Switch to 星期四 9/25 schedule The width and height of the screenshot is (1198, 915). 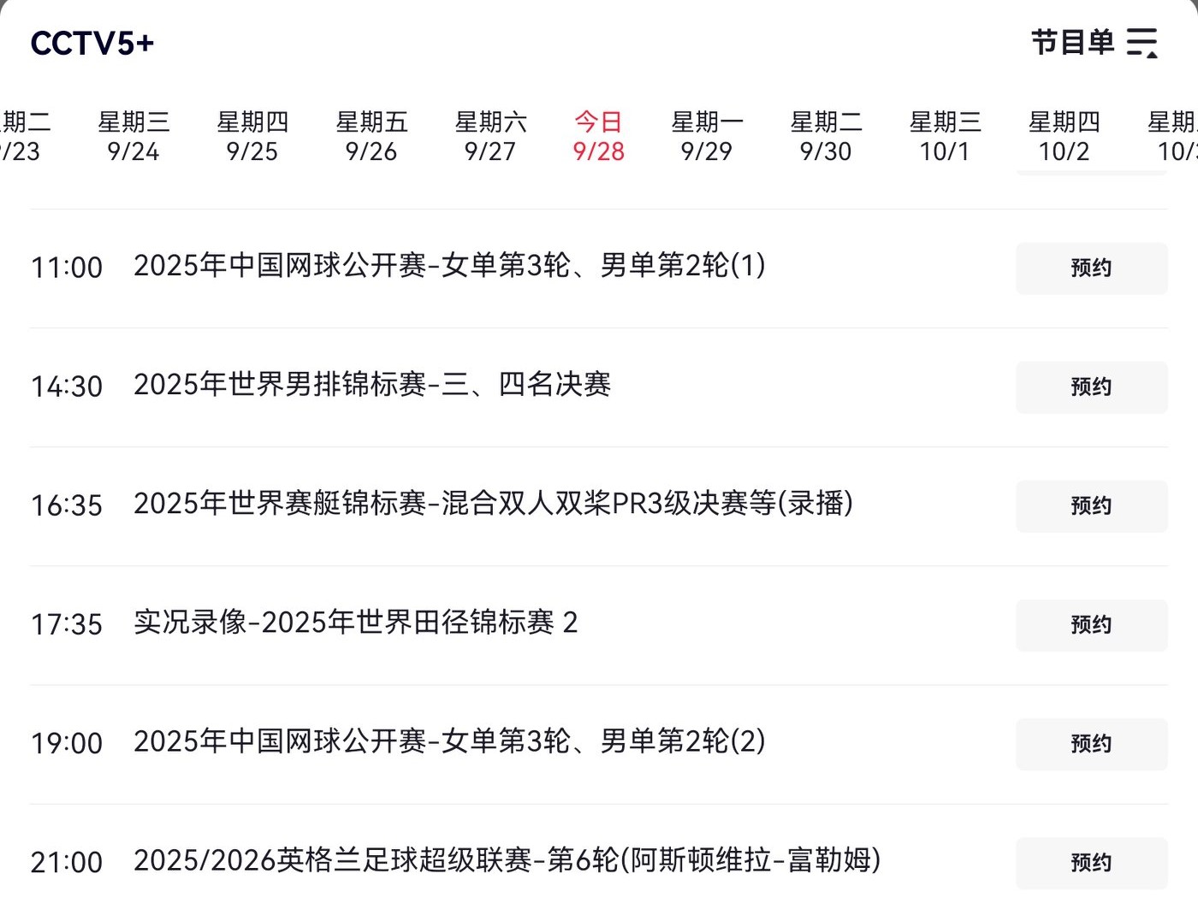tap(252, 137)
